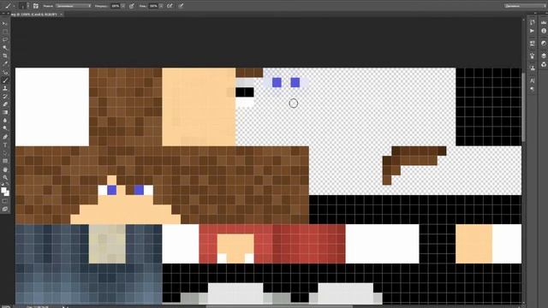Open the Channels panel
Viewport: 548px width, 308px height.
tap(544, 64)
